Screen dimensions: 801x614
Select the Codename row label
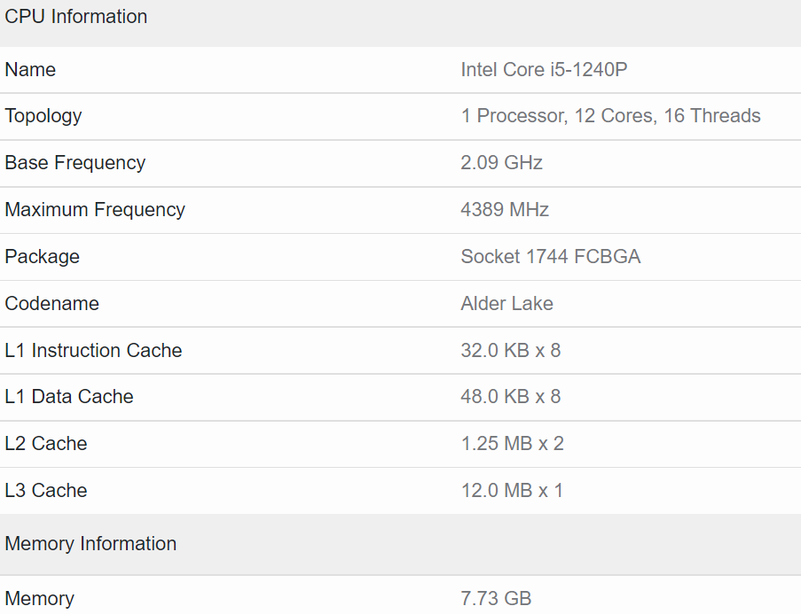(51, 303)
